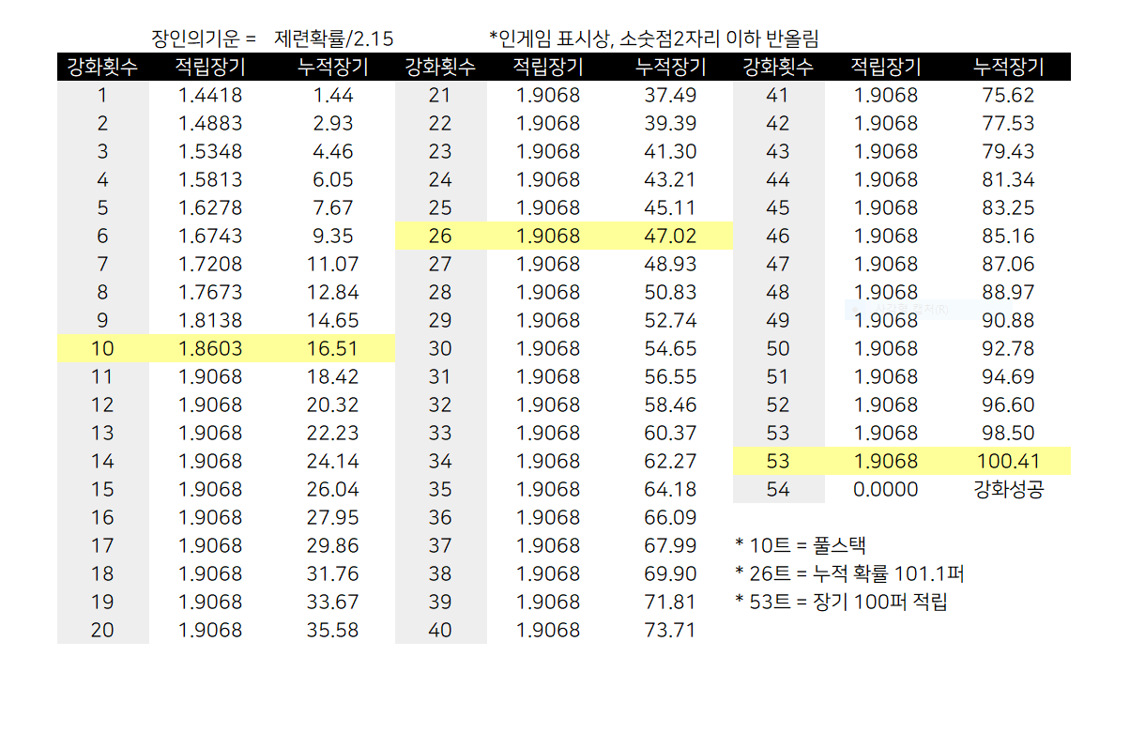
Task: Select enhancement count cell 54
Action: click(x=777, y=489)
